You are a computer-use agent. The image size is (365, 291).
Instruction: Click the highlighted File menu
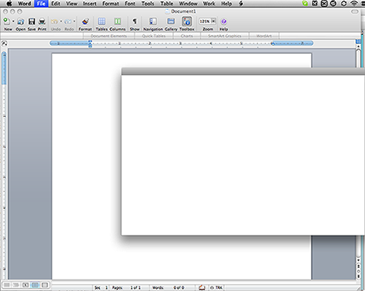(x=41, y=4)
